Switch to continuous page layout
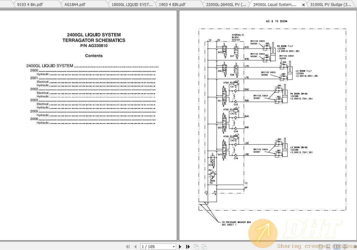The height and width of the screenshot is (250, 357). pyautogui.click(x=328, y=247)
